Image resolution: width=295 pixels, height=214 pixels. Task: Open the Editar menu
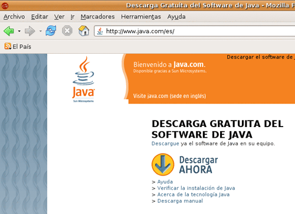[x=40, y=17]
